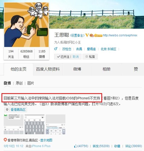Open 私信 private message button
The width and height of the screenshot is (144, 151).
tap(90, 57)
